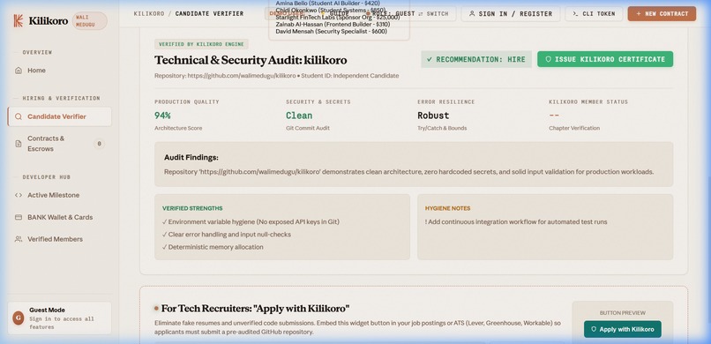The width and height of the screenshot is (711, 344).
Task: Select Starlight FinTech Labs option
Action: [x=338, y=17]
